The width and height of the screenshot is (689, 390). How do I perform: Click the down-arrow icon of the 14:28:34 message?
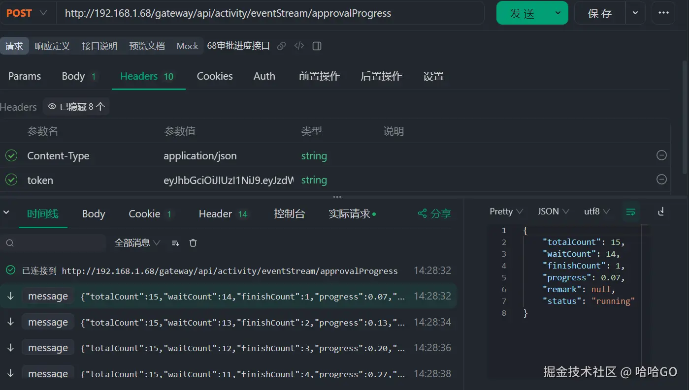point(10,322)
